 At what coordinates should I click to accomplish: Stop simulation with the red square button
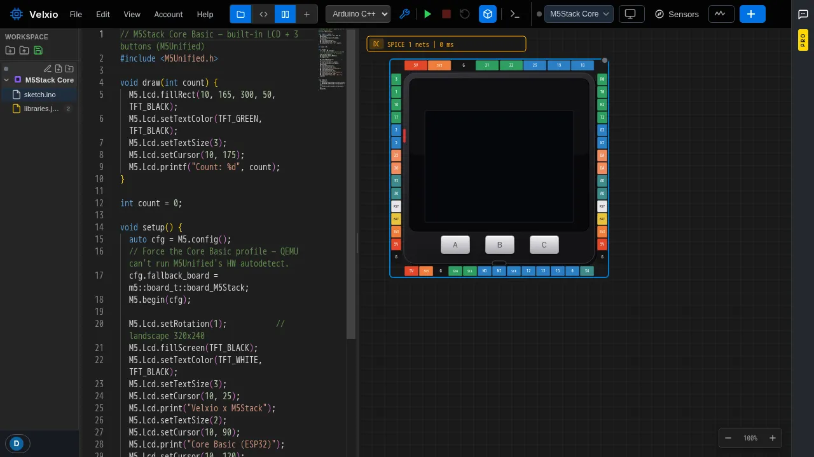(446, 14)
